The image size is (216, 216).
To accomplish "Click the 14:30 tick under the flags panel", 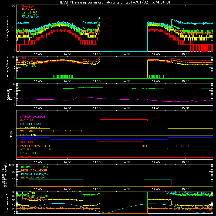I will click(126, 162).
